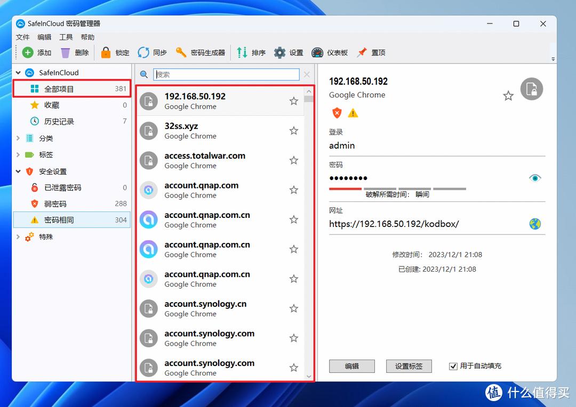Open the Dashboard (仪表板) gauge icon

click(318, 52)
